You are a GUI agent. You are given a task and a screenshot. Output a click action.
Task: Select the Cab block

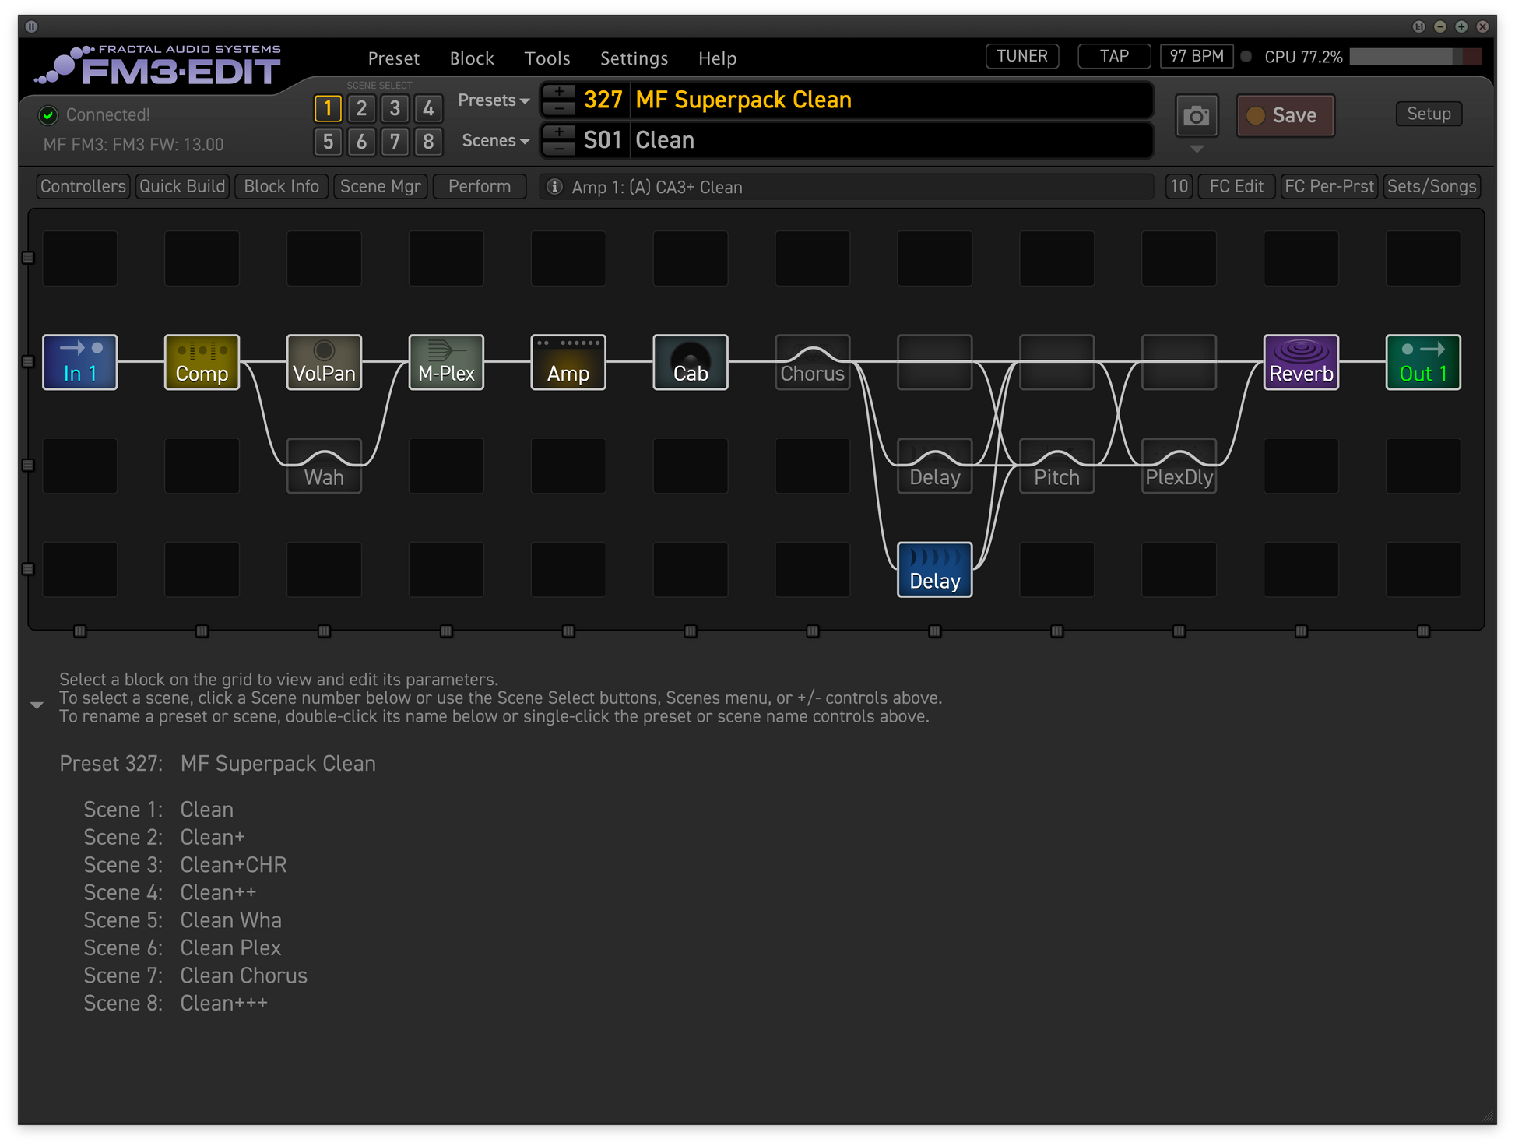point(691,362)
